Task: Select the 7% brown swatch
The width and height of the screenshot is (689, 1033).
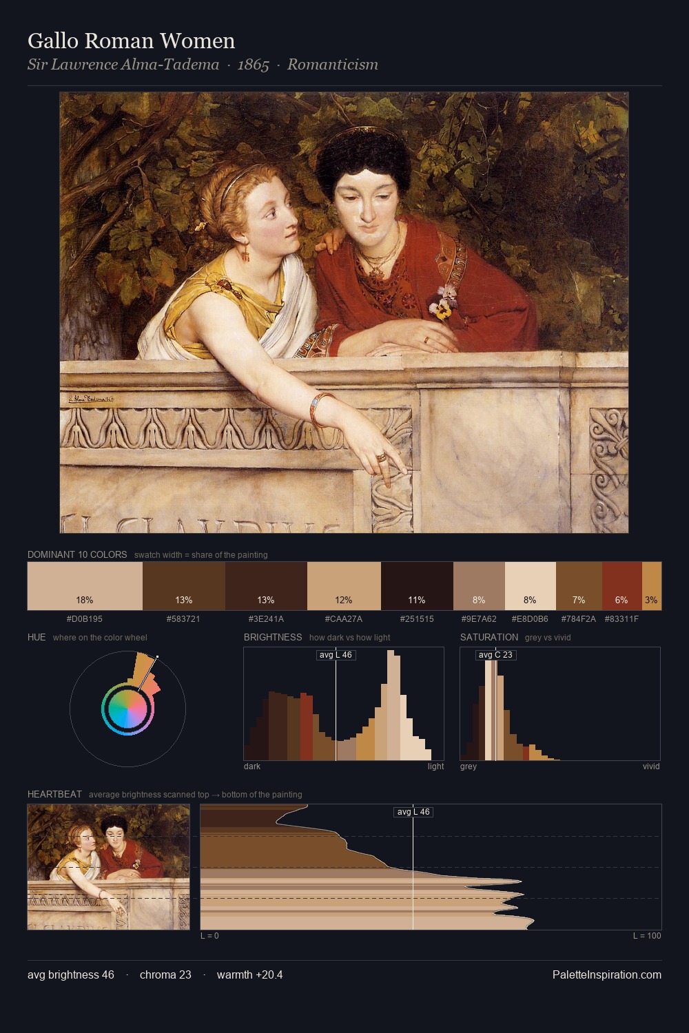Action: pos(579,586)
